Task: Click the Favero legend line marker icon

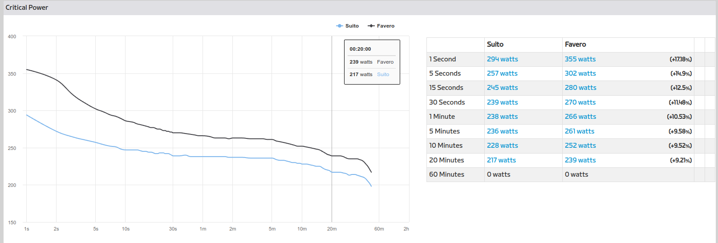Action: (371, 26)
